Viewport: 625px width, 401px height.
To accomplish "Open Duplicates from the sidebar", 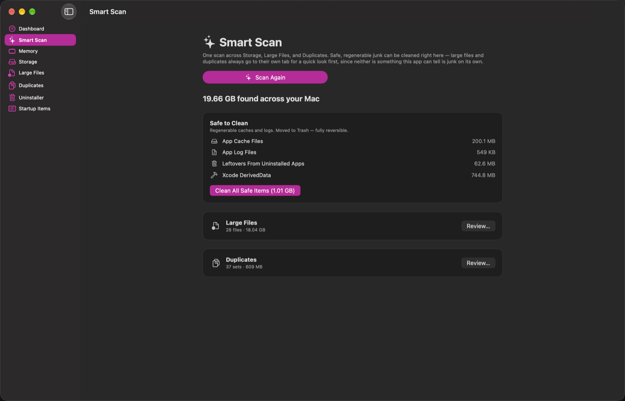I will pos(40,85).
